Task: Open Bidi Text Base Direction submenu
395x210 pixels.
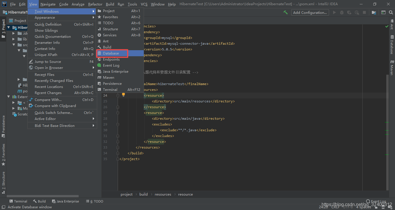Action: (62, 126)
